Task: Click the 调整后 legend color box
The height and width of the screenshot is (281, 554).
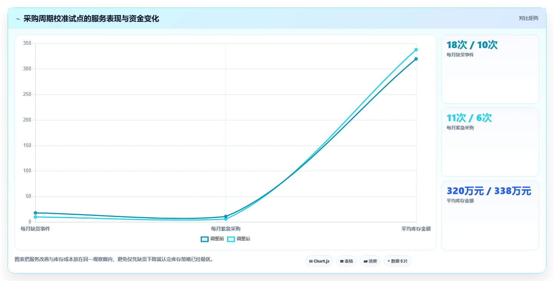Action: click(x=231, y=239)
